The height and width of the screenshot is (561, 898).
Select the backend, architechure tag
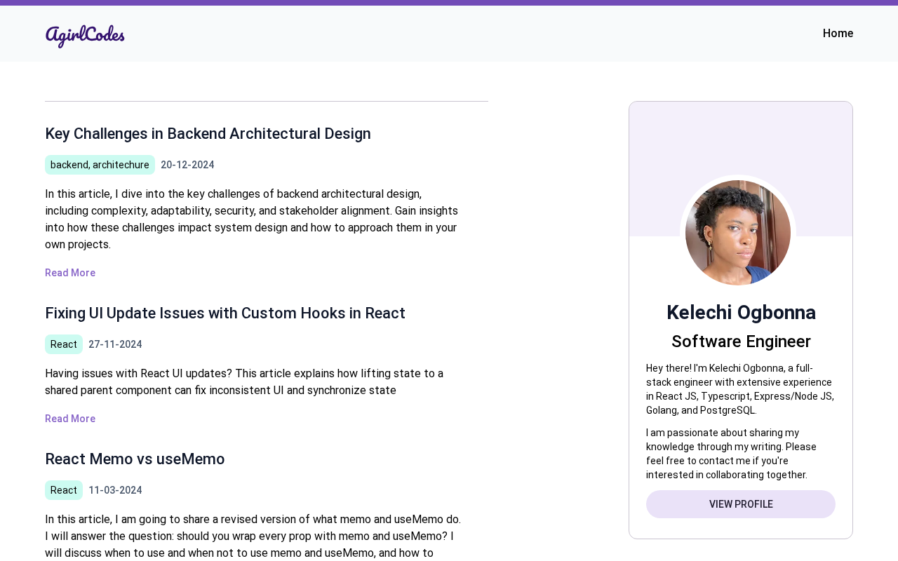(x=100, y=165)
